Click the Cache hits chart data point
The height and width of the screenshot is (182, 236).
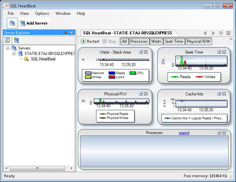182,101
